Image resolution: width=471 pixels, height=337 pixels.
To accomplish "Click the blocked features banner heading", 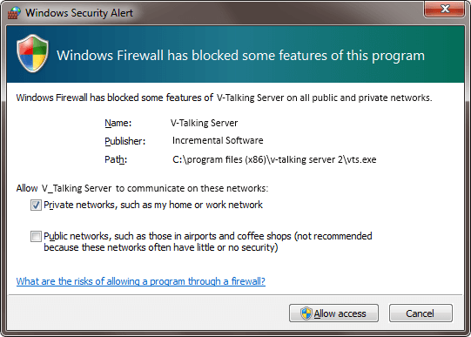I will point(240,56).
